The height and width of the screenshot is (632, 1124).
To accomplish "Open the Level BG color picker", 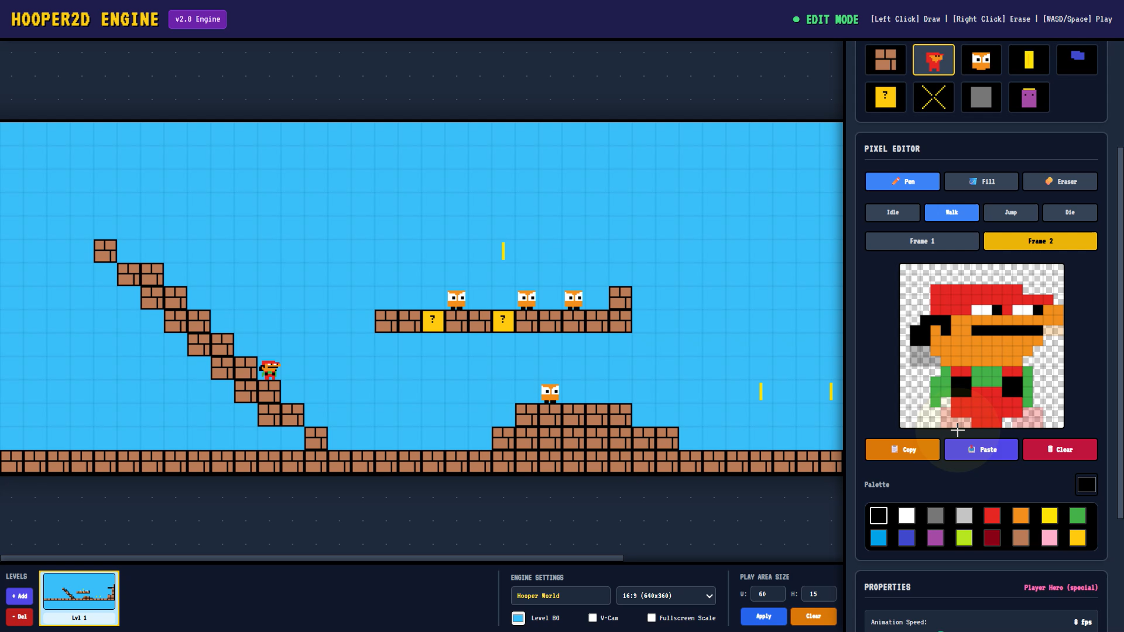I will [x=518, y=618].
